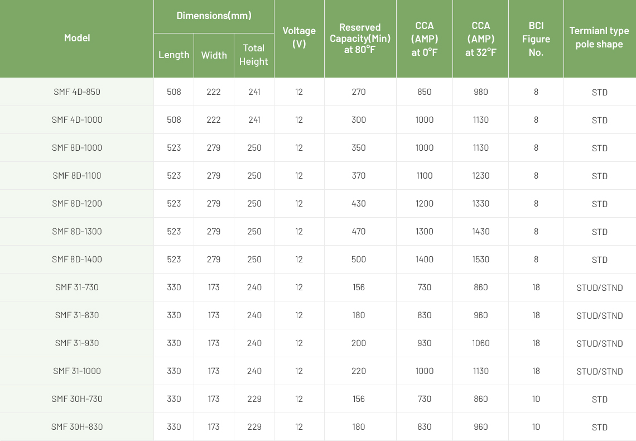
Task: Select the SMF 31-830 model cell
Action: (x=76, y=315)
